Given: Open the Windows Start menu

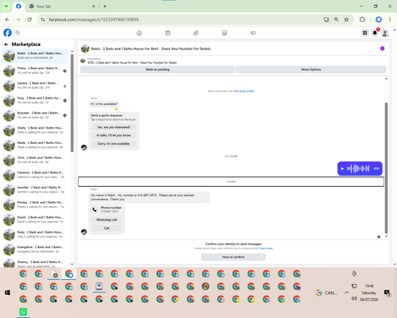Looking at the screenshot, I should coord(7,293).
